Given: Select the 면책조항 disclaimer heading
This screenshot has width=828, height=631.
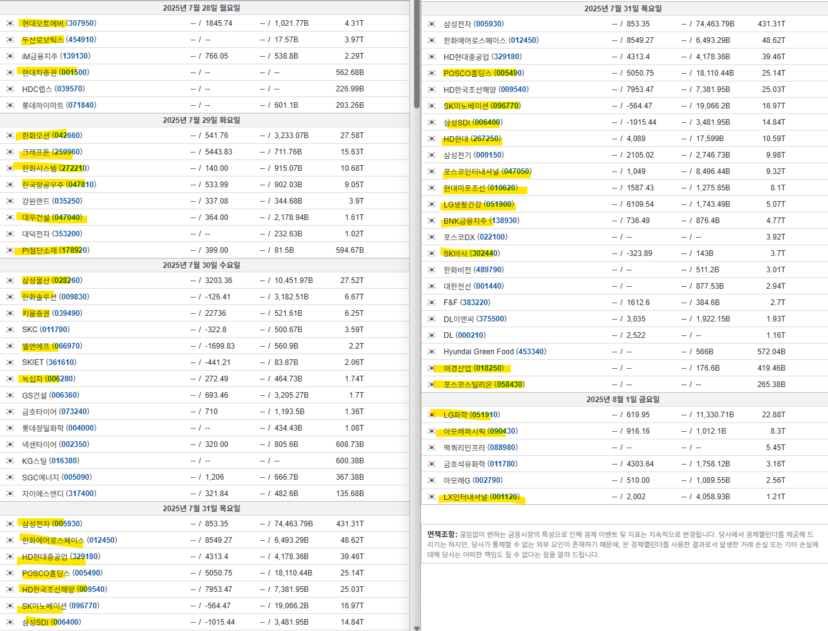Looking at the screenshot, I should pos(442,535).
